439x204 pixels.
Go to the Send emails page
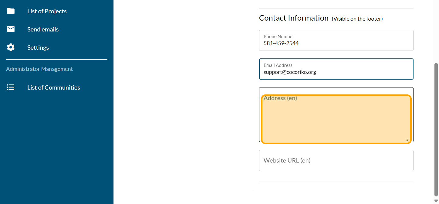43,29
